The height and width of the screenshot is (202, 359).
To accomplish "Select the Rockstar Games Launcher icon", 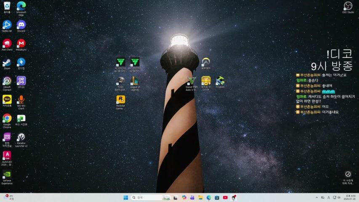I will click(x=120, y=100).
